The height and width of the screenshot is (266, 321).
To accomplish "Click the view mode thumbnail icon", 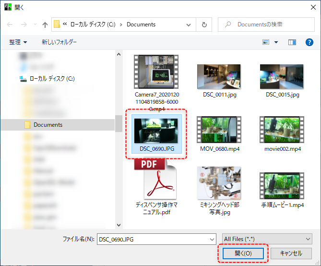I will tap(266, 42).
